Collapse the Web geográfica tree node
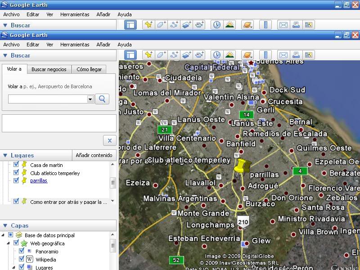This screenshot has height=270, width=360. pos(9,243)
